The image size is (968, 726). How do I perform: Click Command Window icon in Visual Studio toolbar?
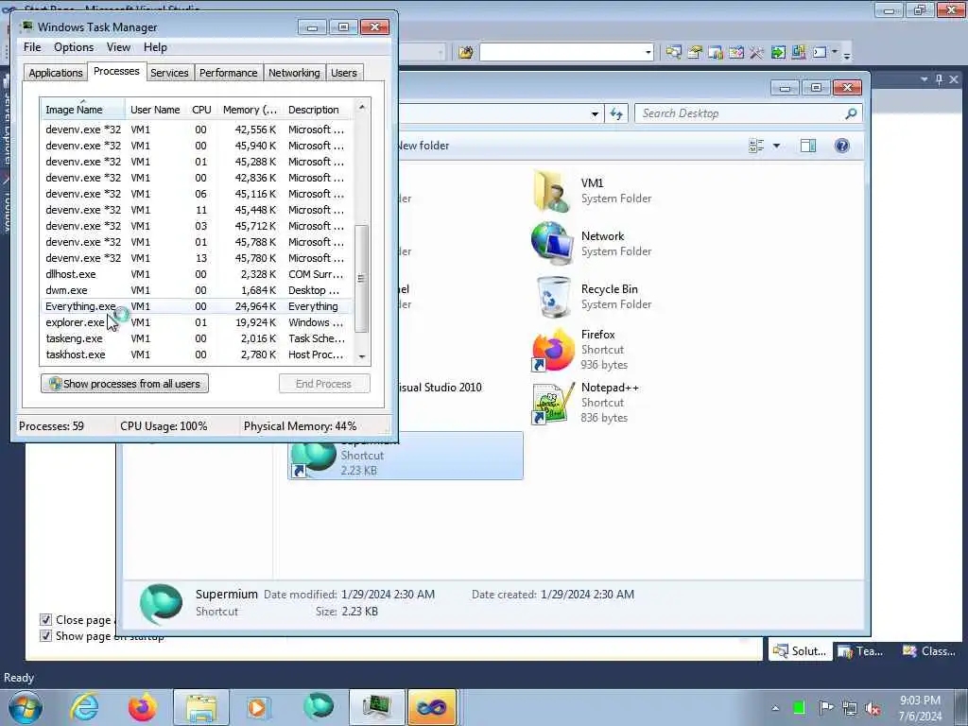coord(820,53)
